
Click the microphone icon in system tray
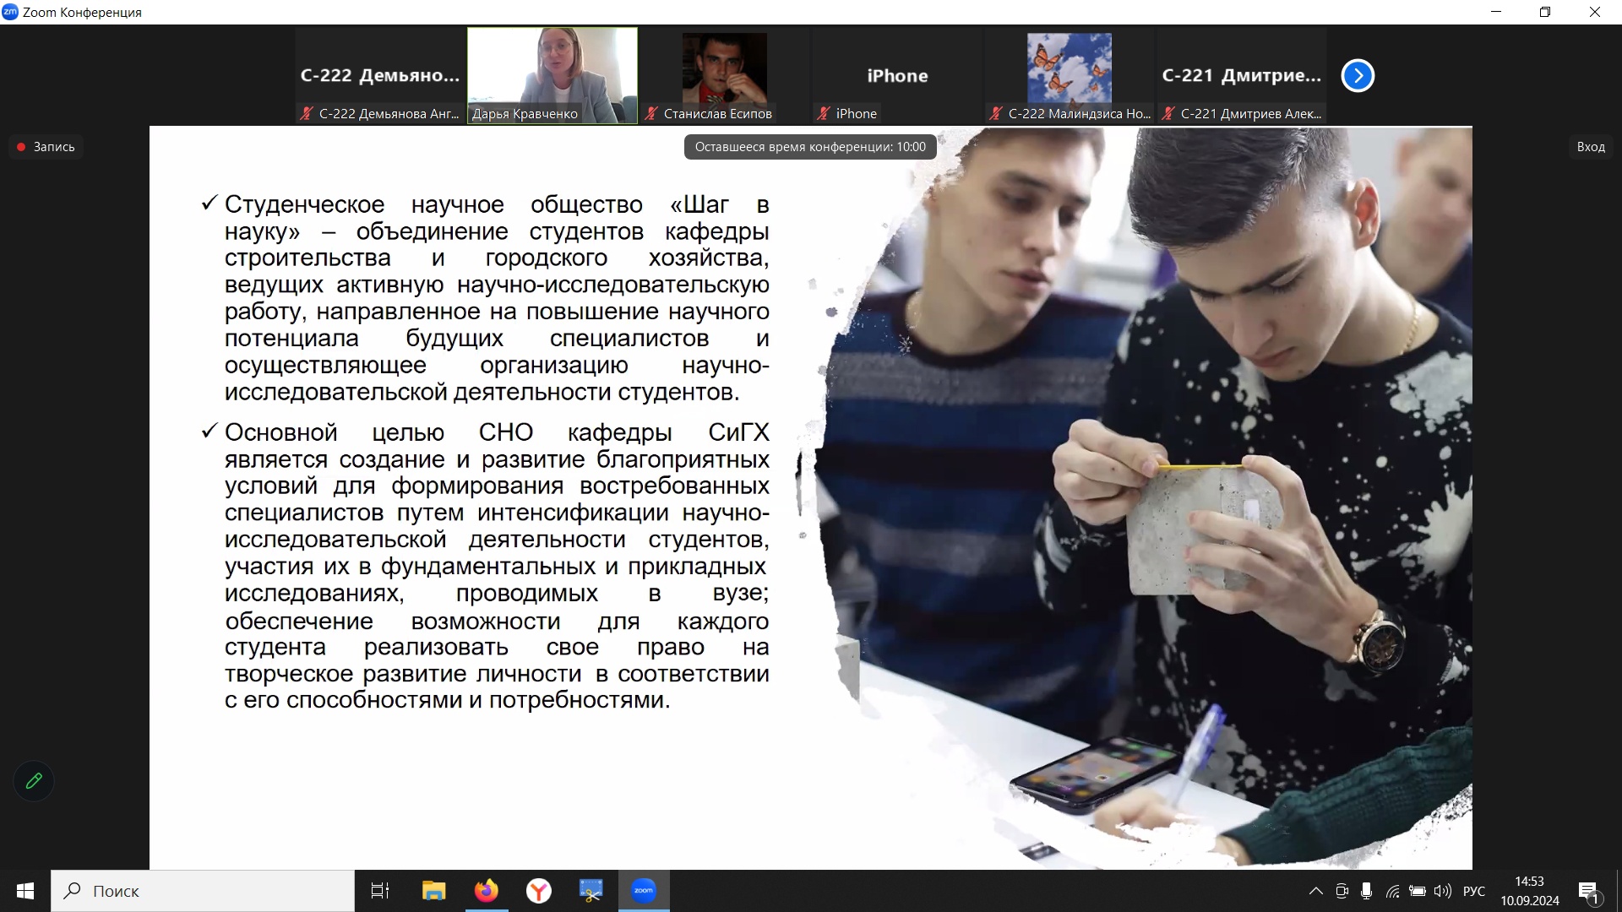1367,891
